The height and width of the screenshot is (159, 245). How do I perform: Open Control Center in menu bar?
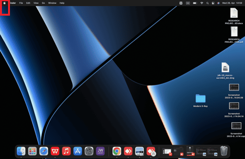pyautogui.click(x=213, y=3)
